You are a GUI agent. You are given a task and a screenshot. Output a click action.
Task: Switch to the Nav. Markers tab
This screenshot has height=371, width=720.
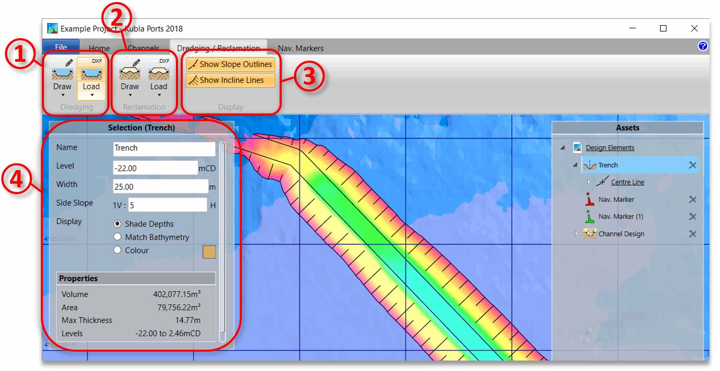click(301, 48)
